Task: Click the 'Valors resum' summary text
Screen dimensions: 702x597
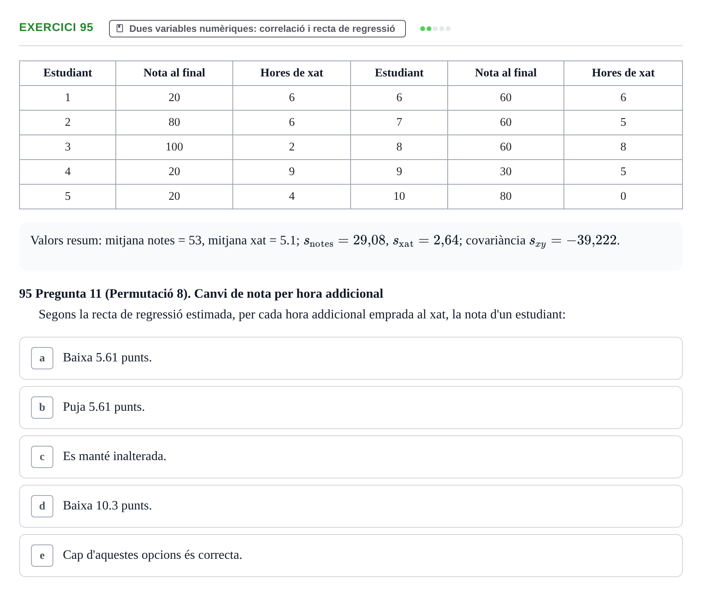Action: pos(325,241)
